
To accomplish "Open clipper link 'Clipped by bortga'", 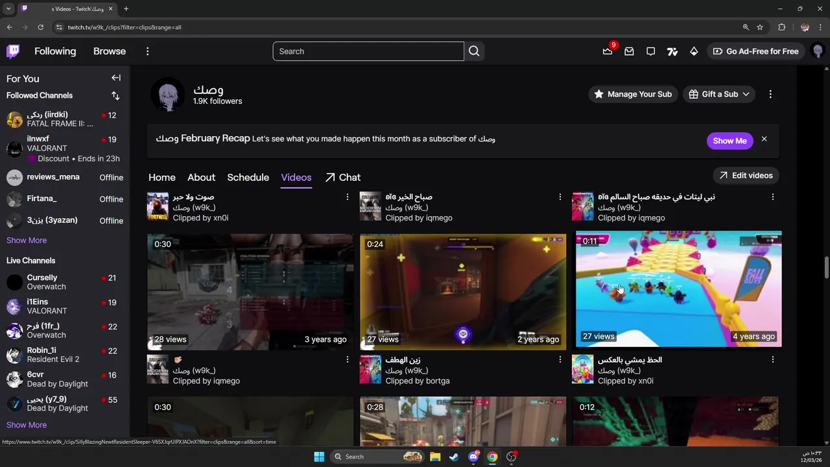I will coord(417,381).
